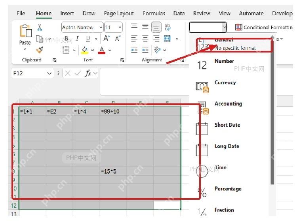Open the Aptos Narrow font dropdown
This screenshot has width=301, height=221.
click(82, 27)
